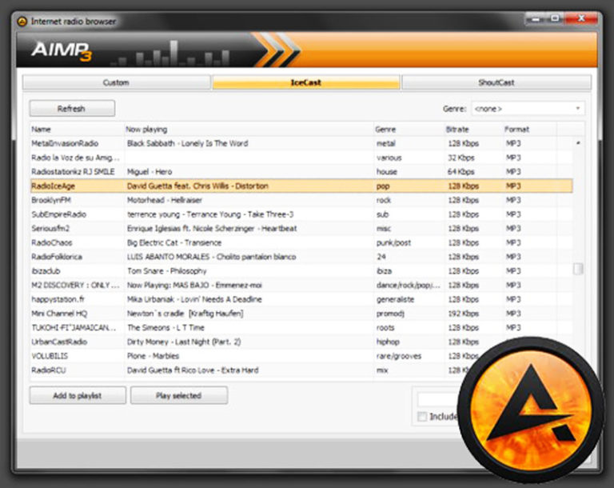Click Play selected button
Image resolution: width=614 pixels, height=488 pixels.
[x=179, y=395]
